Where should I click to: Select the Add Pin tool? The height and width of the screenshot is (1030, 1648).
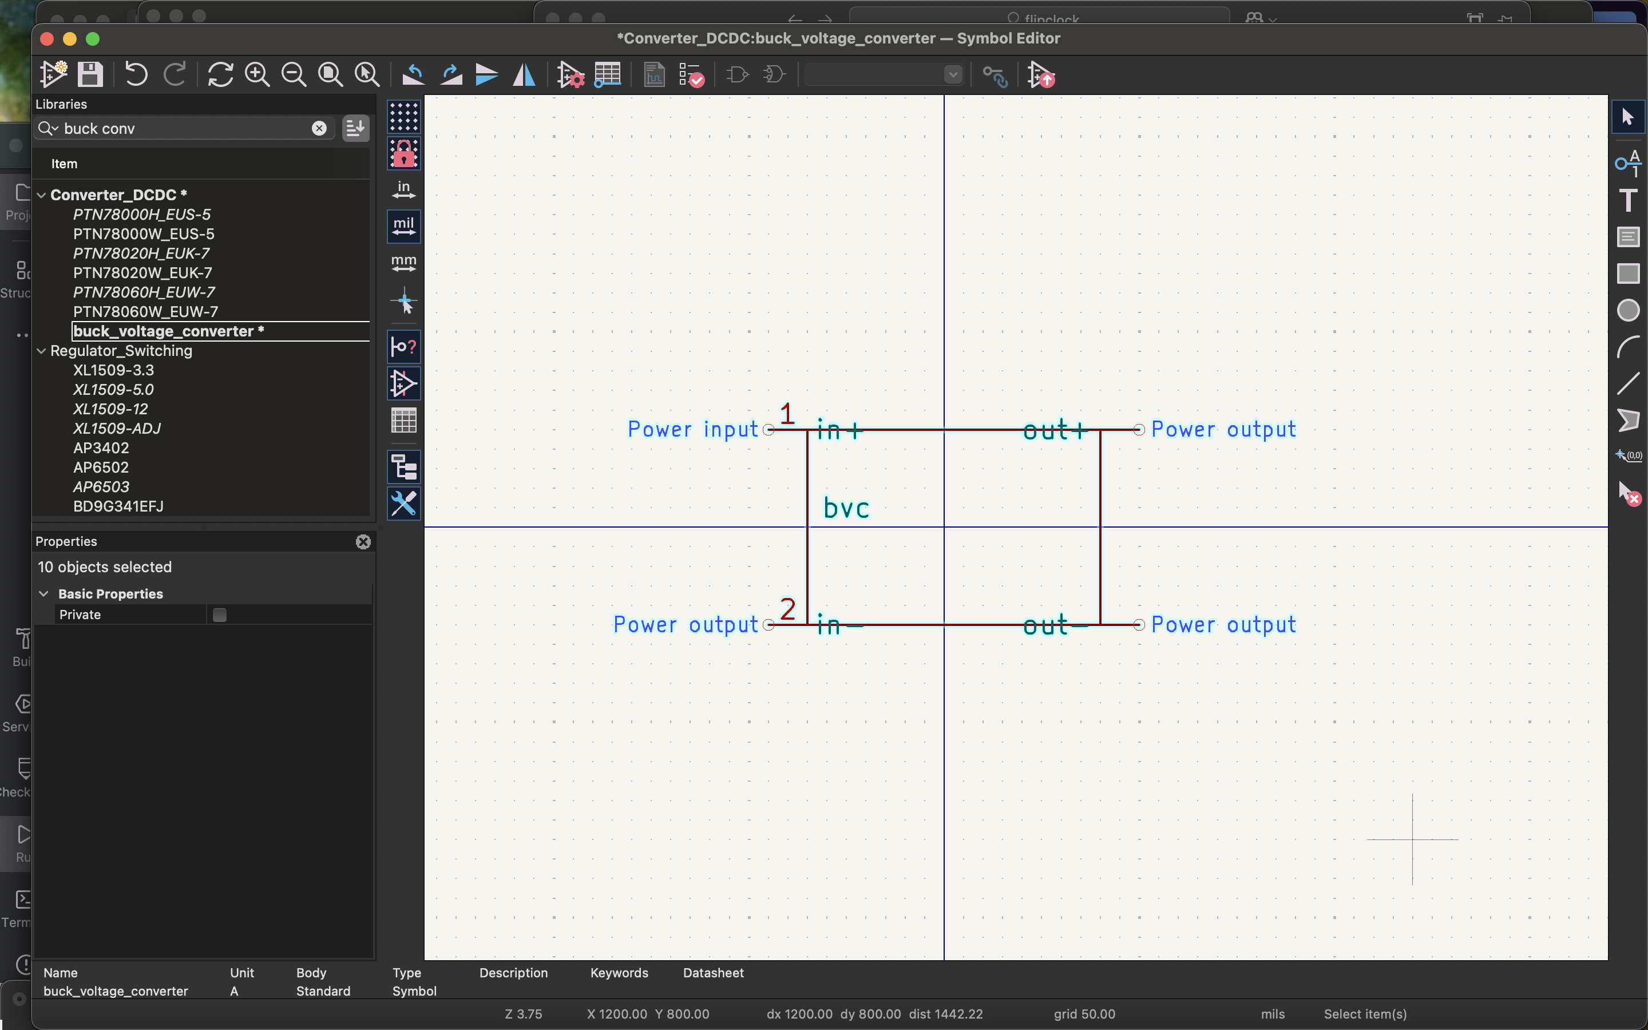pos(1627,164)
